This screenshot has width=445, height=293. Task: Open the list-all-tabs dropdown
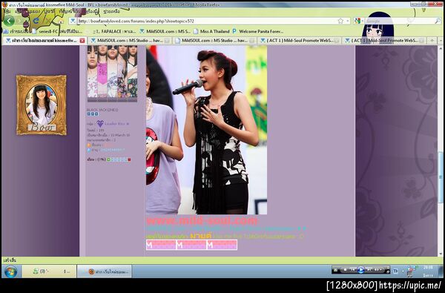[x=441, y=41]
